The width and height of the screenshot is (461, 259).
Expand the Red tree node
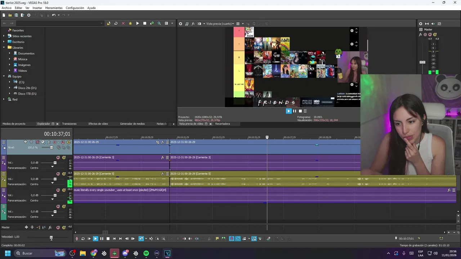click(4, 99)
